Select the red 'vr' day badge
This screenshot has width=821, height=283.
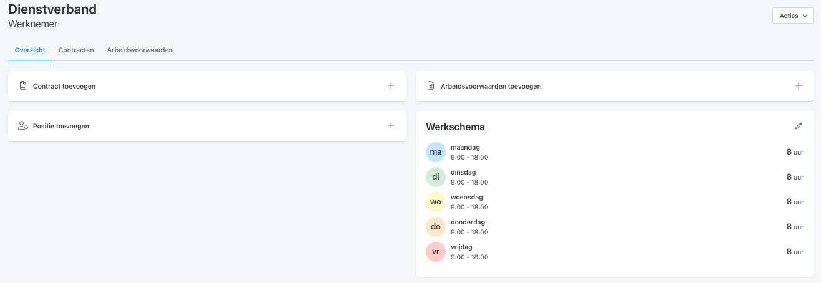tap(436, 252)
